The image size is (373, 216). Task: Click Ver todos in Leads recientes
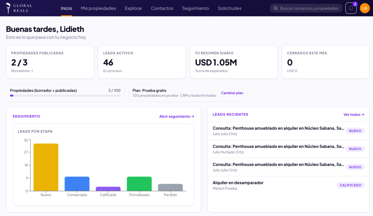(354, 115)
